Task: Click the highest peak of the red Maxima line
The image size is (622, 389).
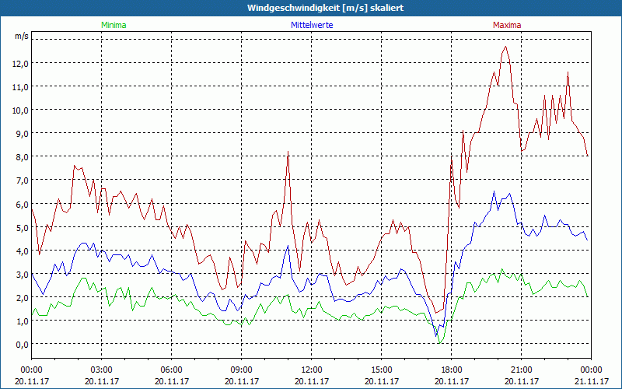Action: [506, 47]
